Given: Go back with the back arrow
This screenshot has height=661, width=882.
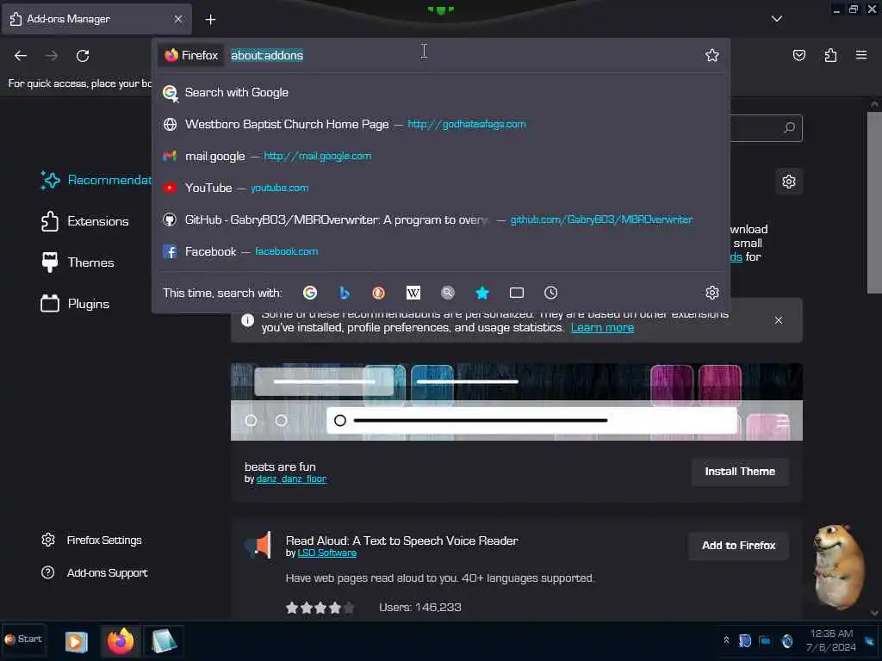Looking at the screenshot, I should 21,56.
